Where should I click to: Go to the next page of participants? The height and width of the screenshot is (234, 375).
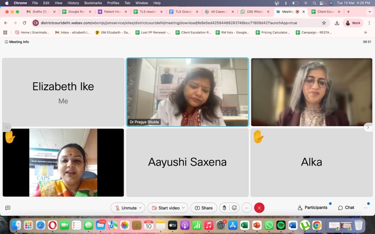coord(368,127)
